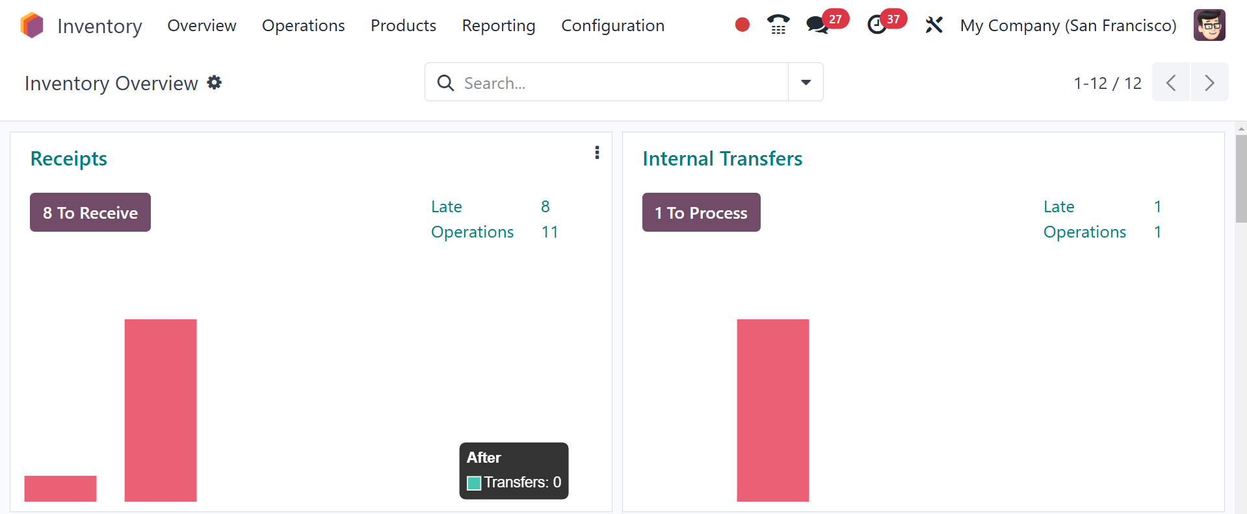Open the Receipts card three-dot menu
Screen dimensions: 1247x514
597,153
